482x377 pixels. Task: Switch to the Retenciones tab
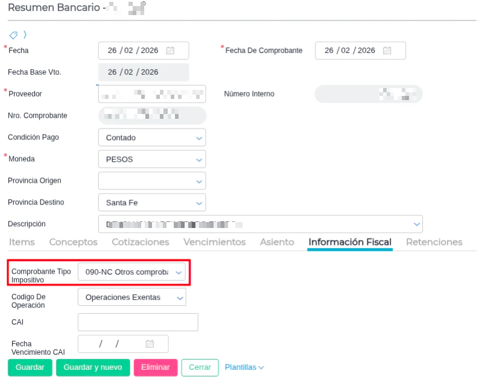coord(434,242)
